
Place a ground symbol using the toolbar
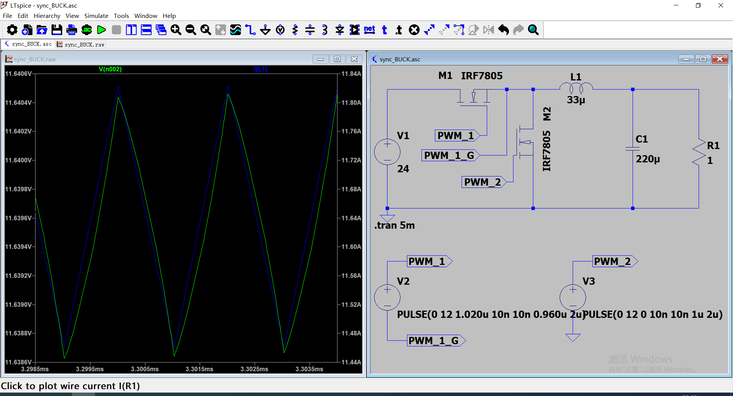(x=265, y=30)
